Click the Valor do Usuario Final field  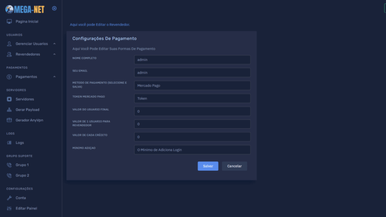click(x=192, y=111)
